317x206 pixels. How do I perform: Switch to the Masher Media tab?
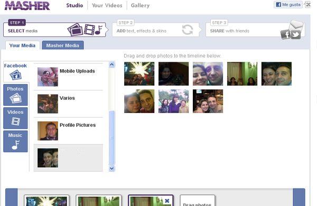click(63, 45)
